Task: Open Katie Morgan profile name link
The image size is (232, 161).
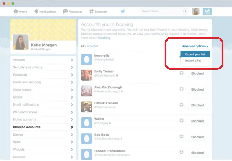Action: [44, 45]
